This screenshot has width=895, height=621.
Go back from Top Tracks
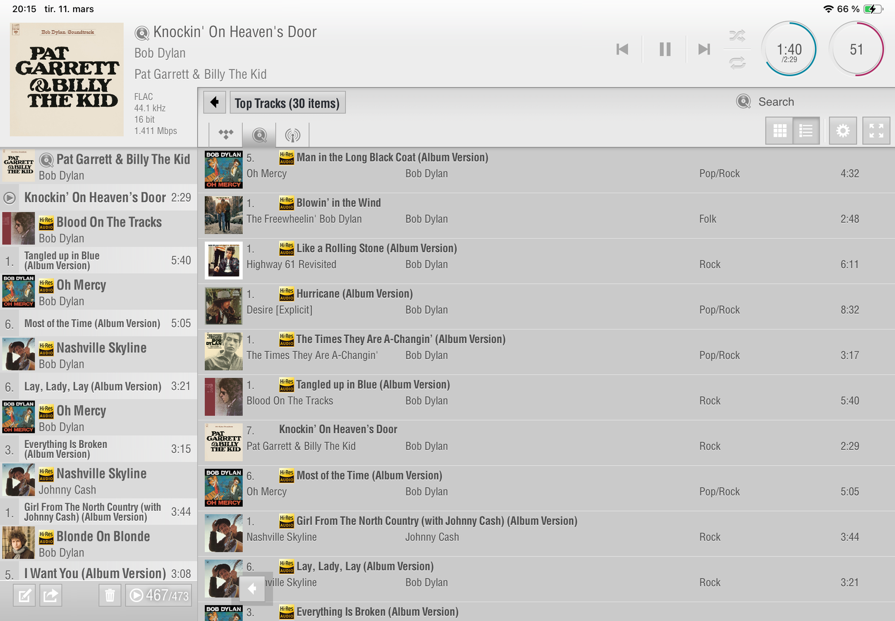[x=215, y=102]
